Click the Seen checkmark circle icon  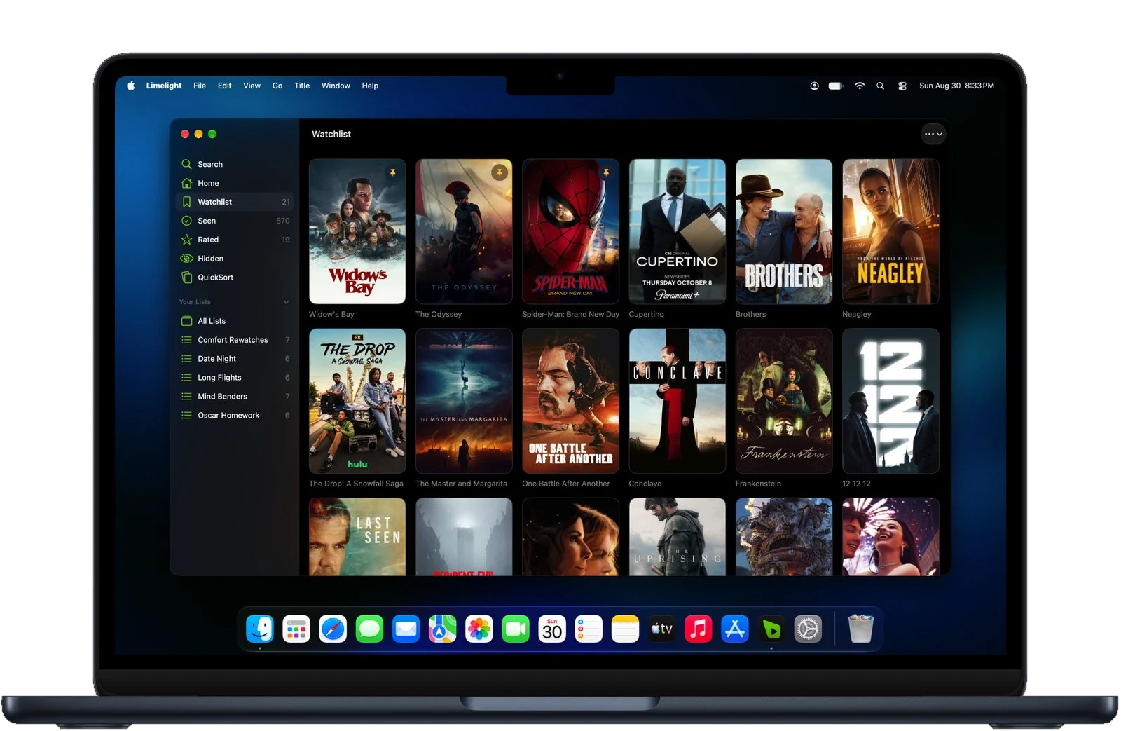pos(186,221)
